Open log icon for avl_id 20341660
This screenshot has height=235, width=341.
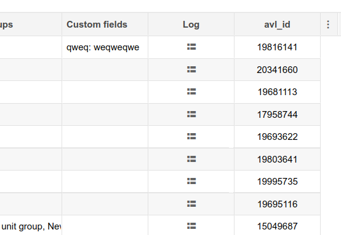pos(191,69)
